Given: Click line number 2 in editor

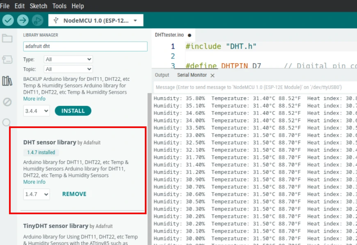Looking at the screenshot, I should [x=173, y=56].
